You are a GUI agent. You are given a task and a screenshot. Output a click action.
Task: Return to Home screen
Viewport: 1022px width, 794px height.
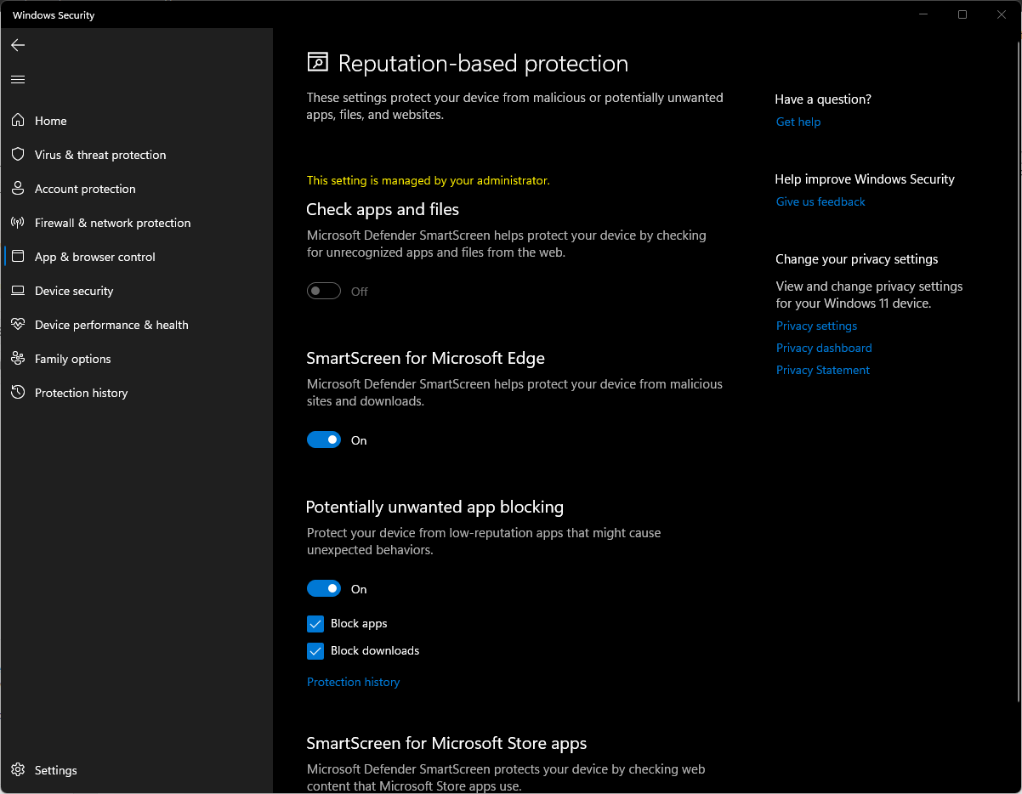point(50,120)
